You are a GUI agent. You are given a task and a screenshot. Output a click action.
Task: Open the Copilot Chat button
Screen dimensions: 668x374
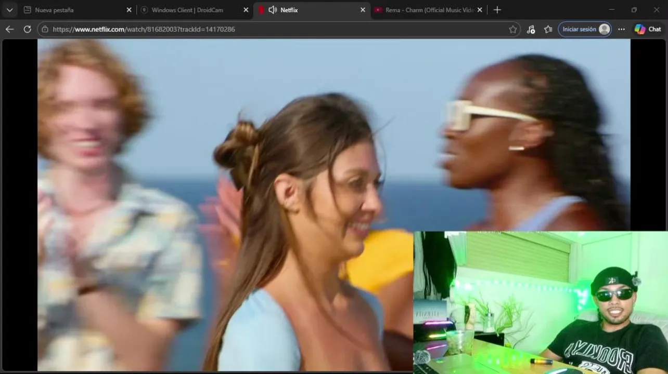648,29
